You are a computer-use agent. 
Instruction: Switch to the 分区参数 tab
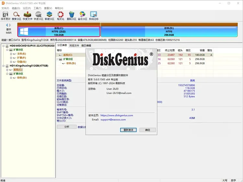[x=62, y=45]
